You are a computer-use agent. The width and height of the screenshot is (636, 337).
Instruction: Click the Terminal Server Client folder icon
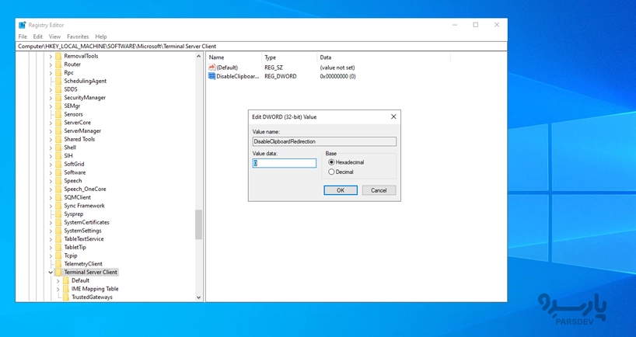tap(58, 273)
